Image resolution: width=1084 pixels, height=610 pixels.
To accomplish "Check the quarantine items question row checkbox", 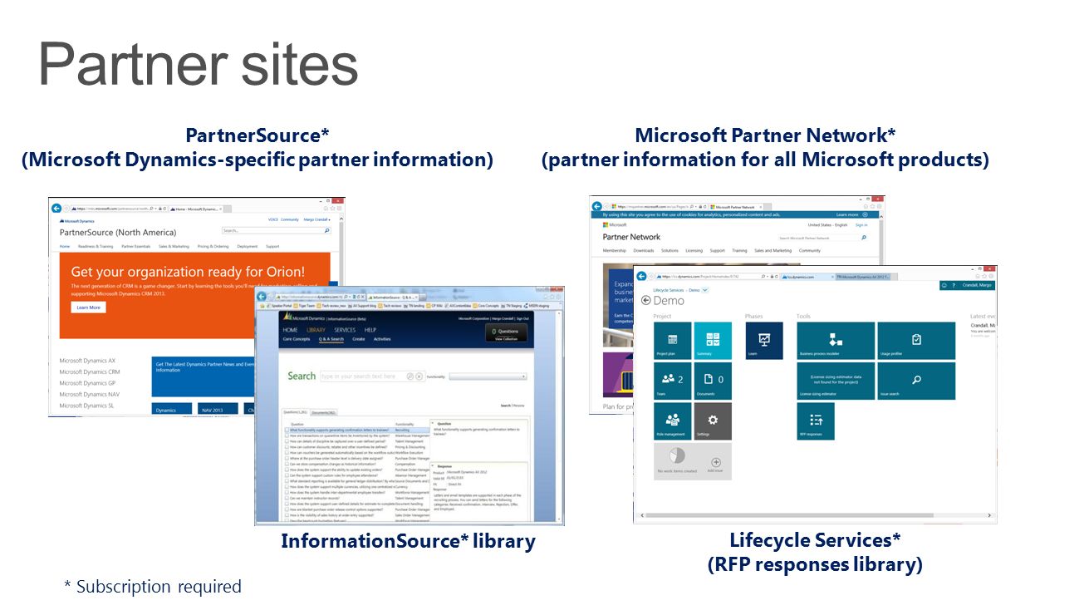I will 287,435.
